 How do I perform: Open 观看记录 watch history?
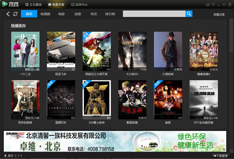coord(219,14)
